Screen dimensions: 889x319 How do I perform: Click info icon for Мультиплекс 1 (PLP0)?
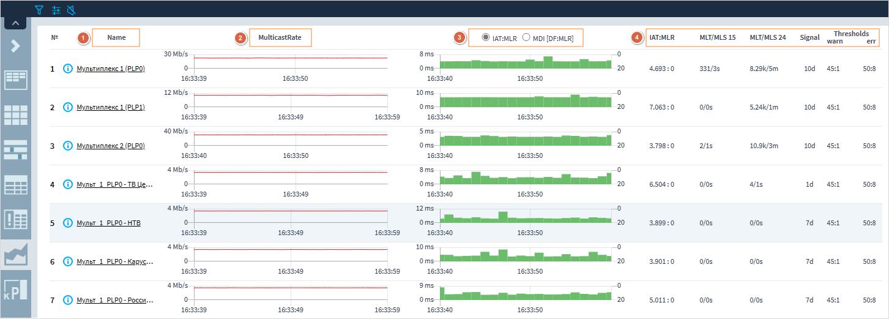click(68, 69)
